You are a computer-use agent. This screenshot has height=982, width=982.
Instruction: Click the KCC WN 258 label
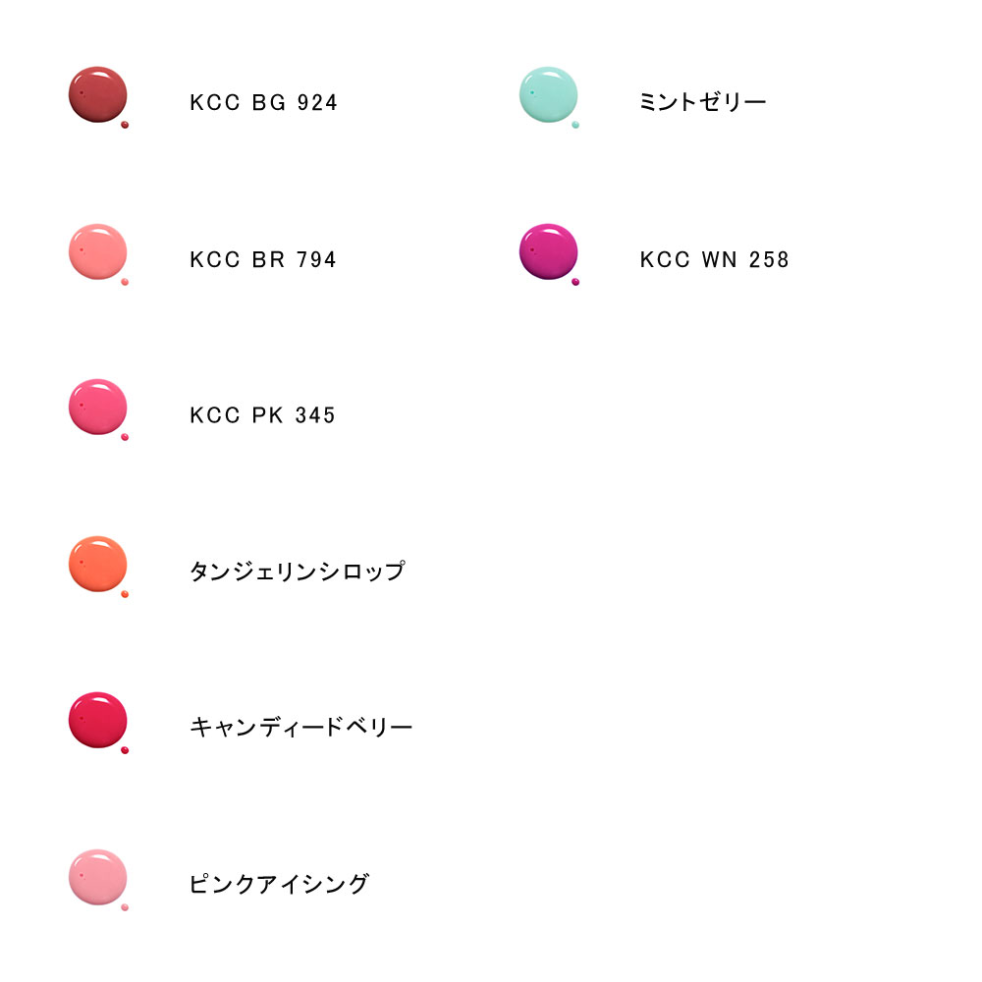coord(714,259)
